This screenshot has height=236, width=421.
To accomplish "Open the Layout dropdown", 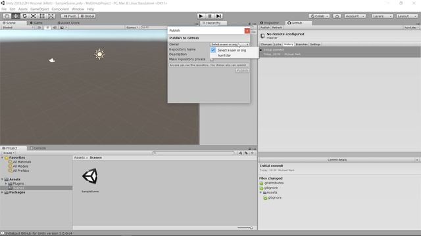I will click(x=407, y=16).
